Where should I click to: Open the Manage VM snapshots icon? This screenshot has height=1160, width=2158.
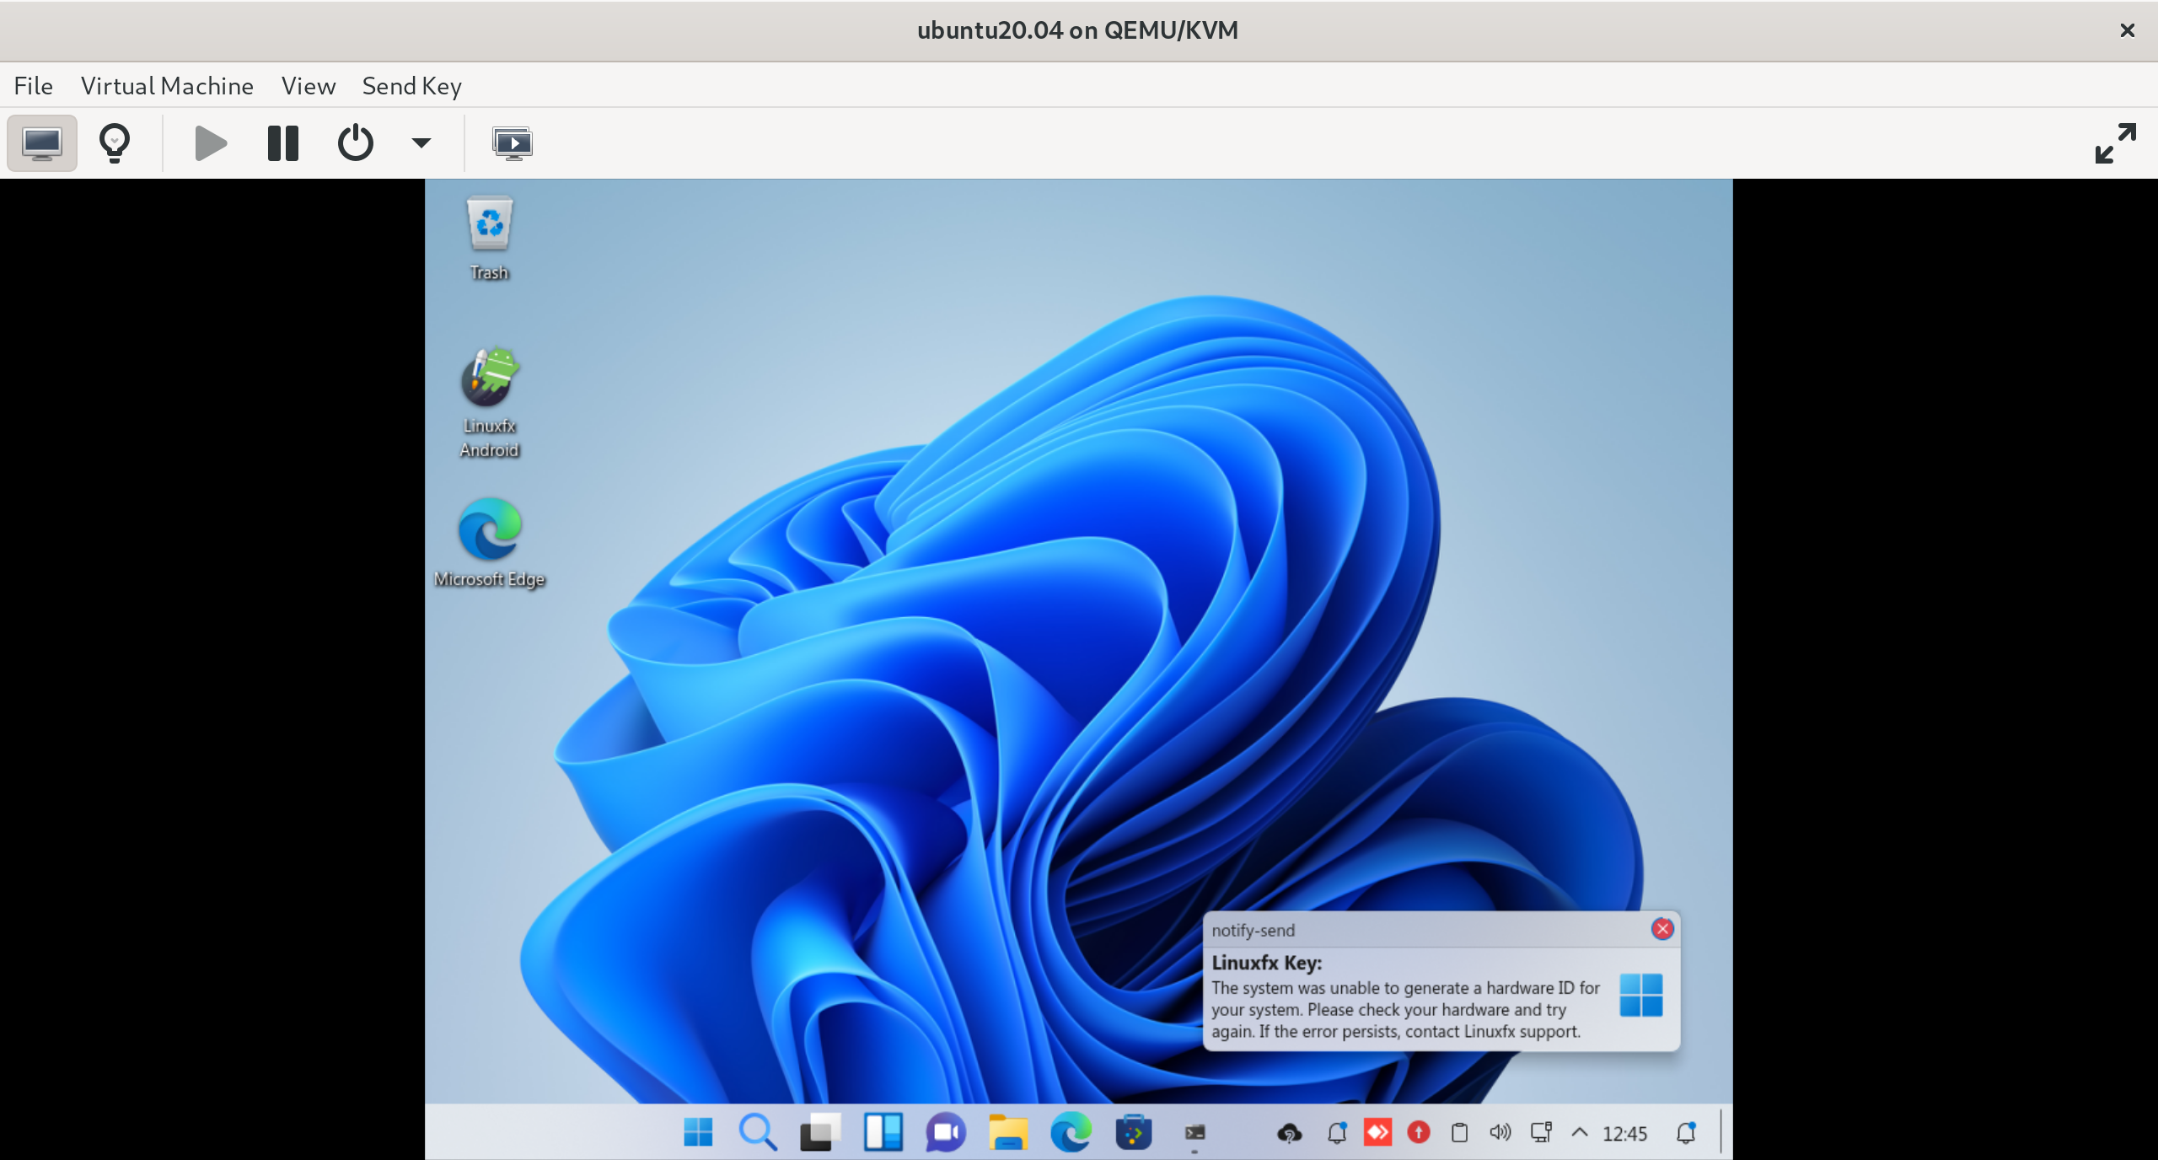click(513, 143)
